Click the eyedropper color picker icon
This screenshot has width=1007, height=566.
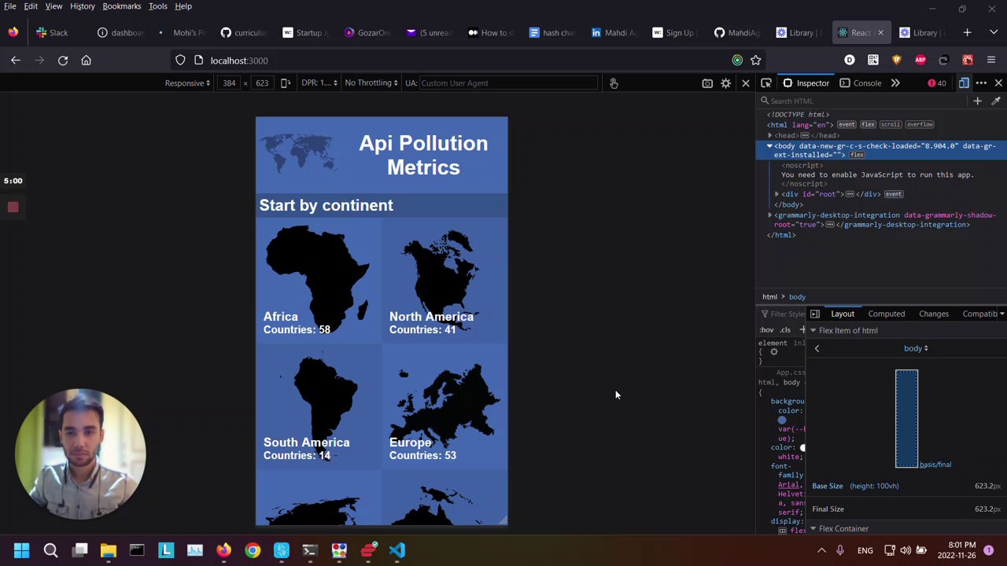click(996, 101)
